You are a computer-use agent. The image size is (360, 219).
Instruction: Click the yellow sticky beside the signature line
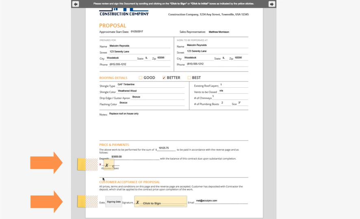click(x=87, y=201)
